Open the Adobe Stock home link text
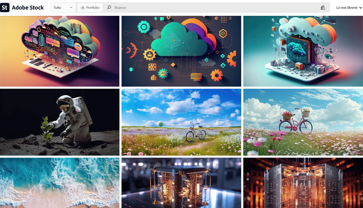 (28, 8)
